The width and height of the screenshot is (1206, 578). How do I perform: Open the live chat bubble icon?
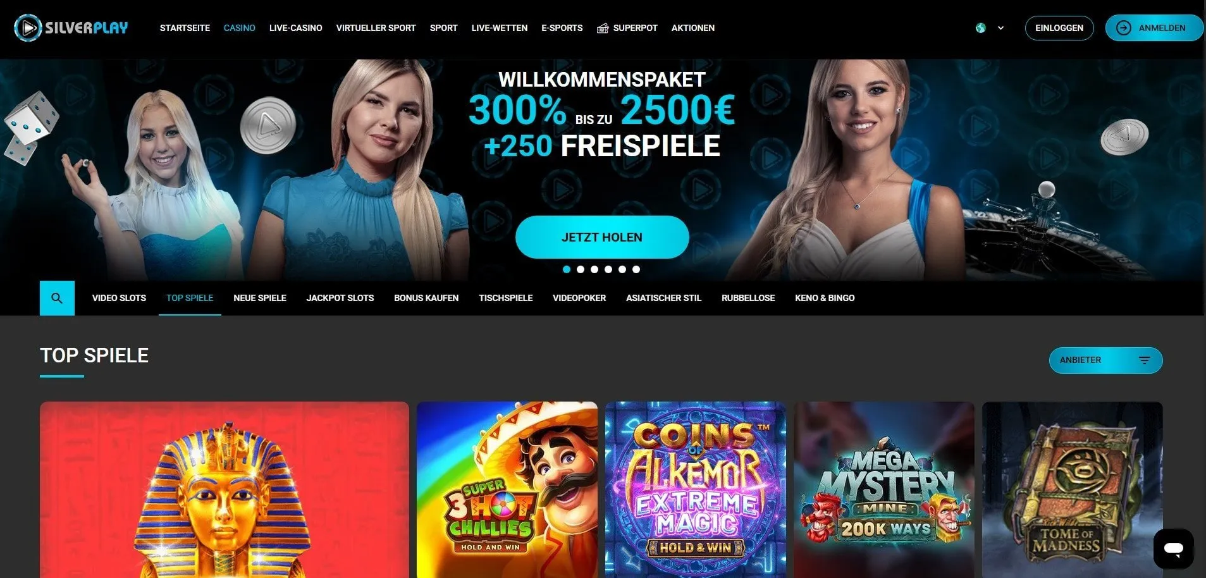coord(1174,548)
